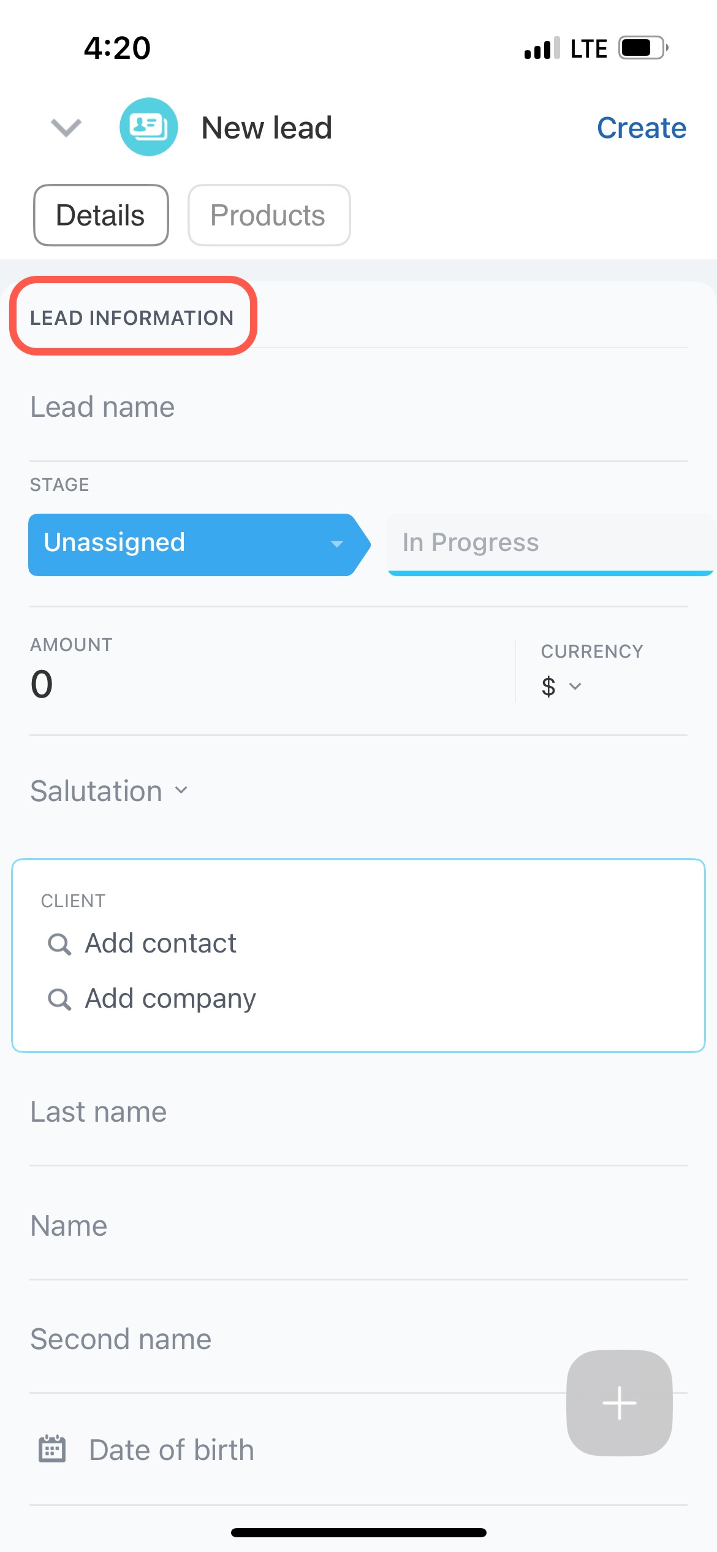The height and width of the screenshot is (1552, 717).
Task: Tap the calendar icon for Date of birth
Action: tap(52, 1450)
